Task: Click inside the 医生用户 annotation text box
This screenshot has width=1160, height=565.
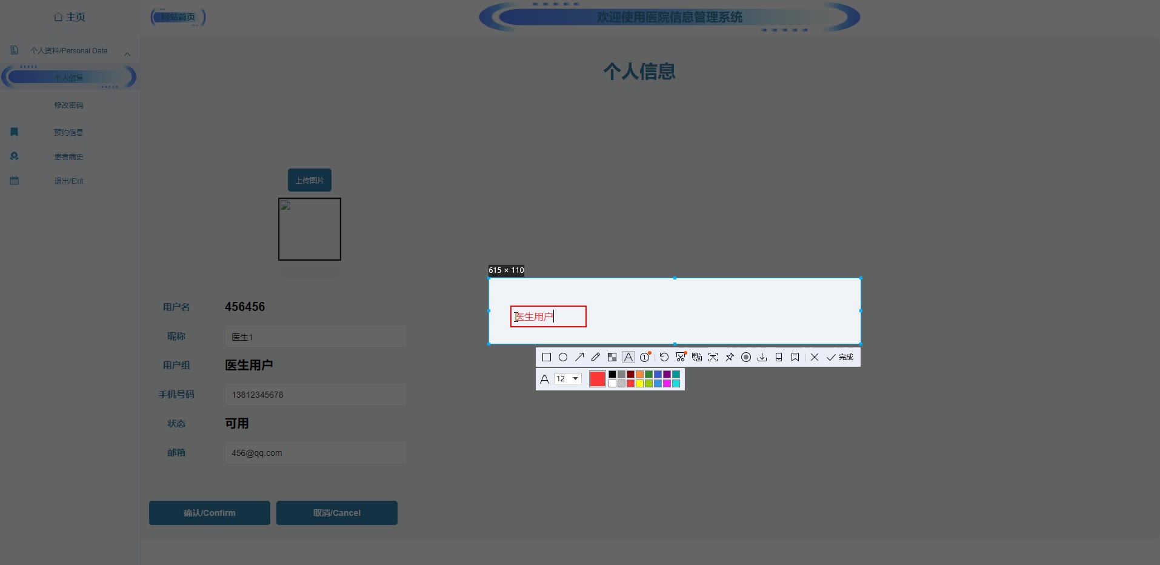Action: point(548,316)
